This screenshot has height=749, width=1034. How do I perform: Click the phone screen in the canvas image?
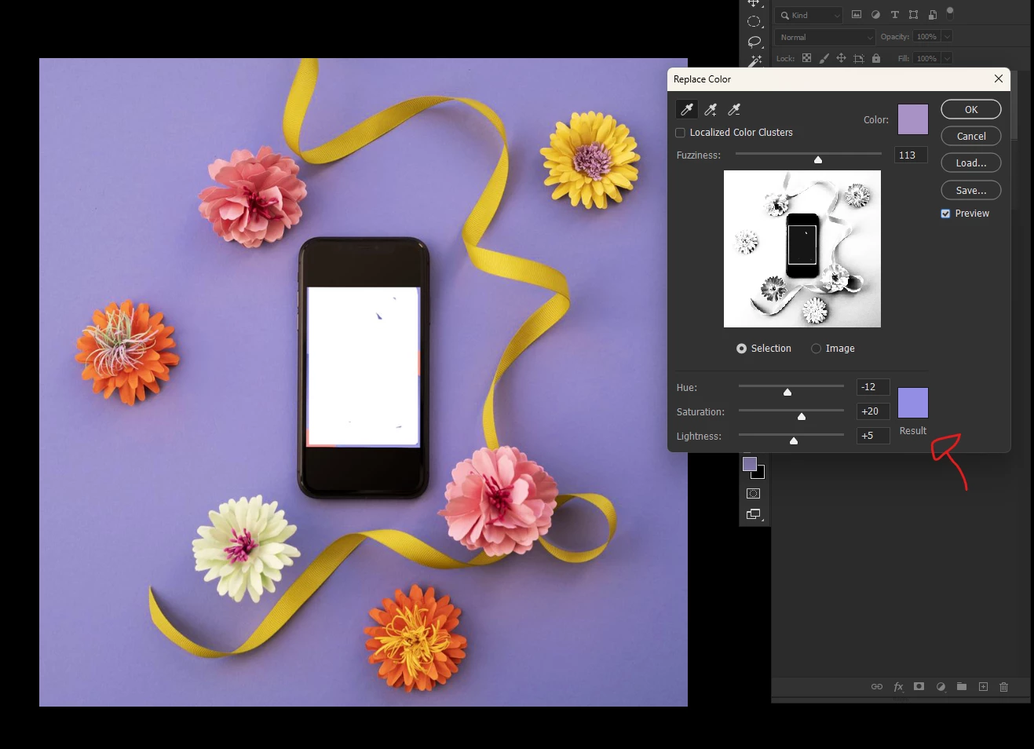point(363,367)
